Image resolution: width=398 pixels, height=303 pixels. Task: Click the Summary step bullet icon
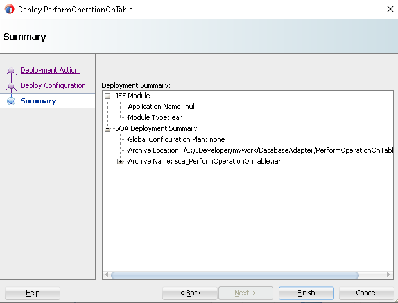coord(11,101)
